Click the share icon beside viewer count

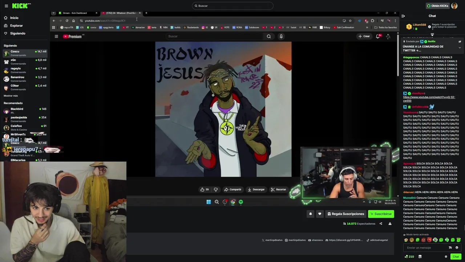tap(381, 224)
